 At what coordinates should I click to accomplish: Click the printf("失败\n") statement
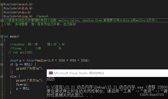[x=30, y=68]
